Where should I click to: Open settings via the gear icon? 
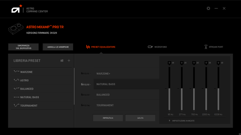point(208,8)
